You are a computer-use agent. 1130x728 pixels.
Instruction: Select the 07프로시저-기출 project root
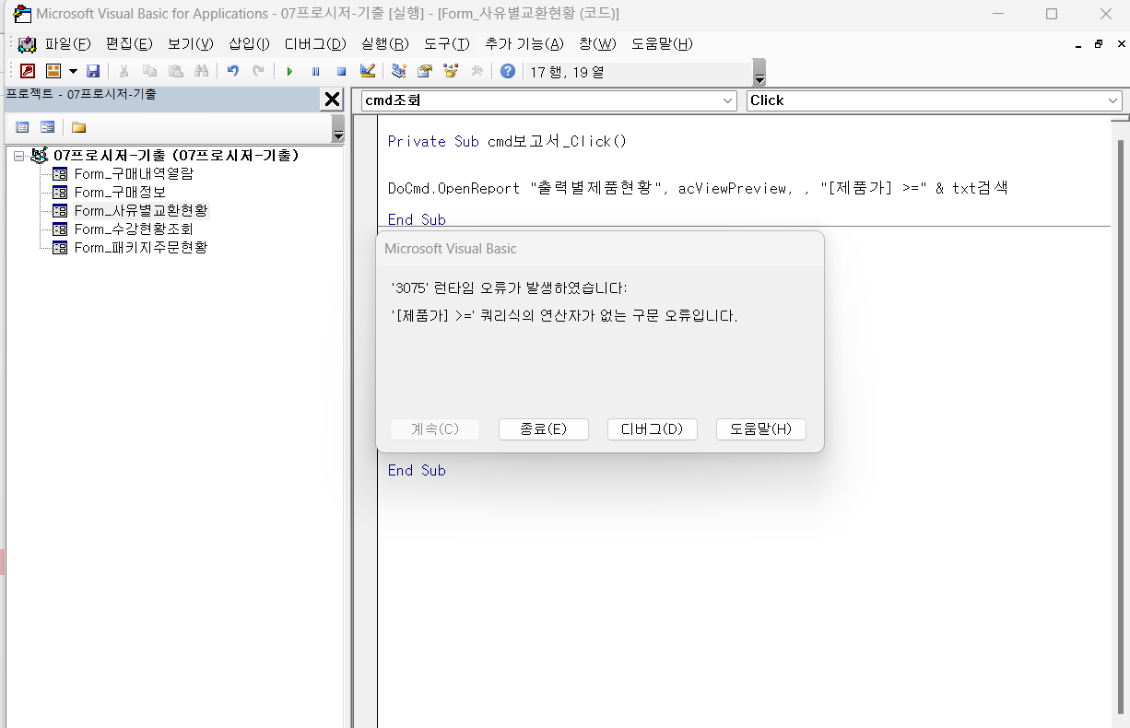(176, 156)
